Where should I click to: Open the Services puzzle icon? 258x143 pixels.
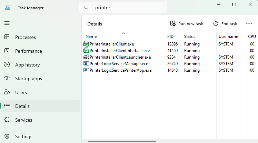tap(7, 120)
